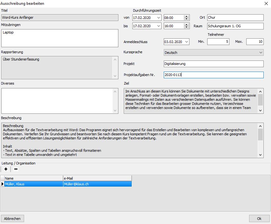
Task: Select the Müller, Klaus row in table
Action: click(x=33, y=184)
